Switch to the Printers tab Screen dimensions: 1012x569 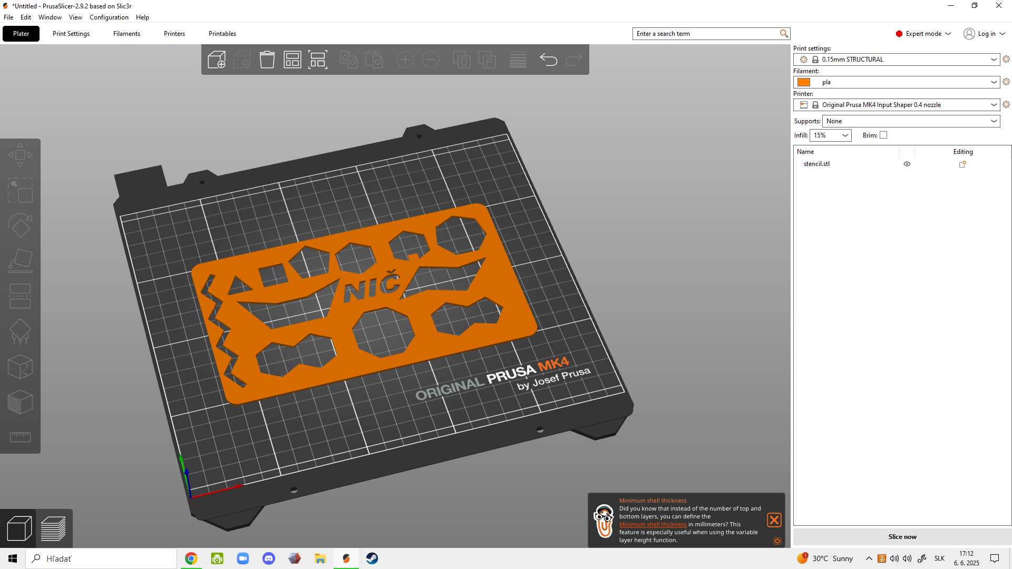tap(174, 34)
